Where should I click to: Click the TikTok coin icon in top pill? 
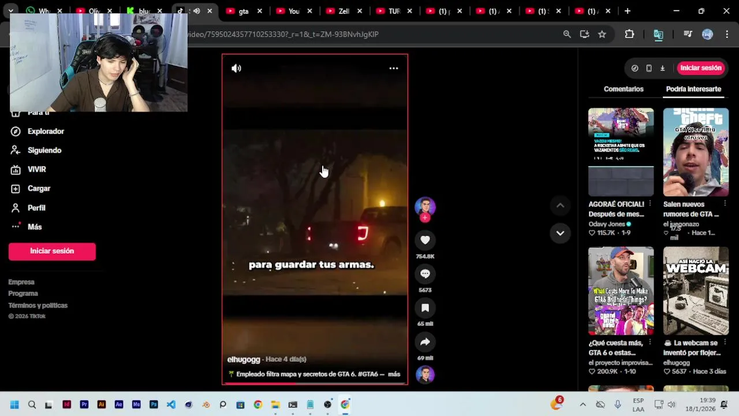click(635, 68)
